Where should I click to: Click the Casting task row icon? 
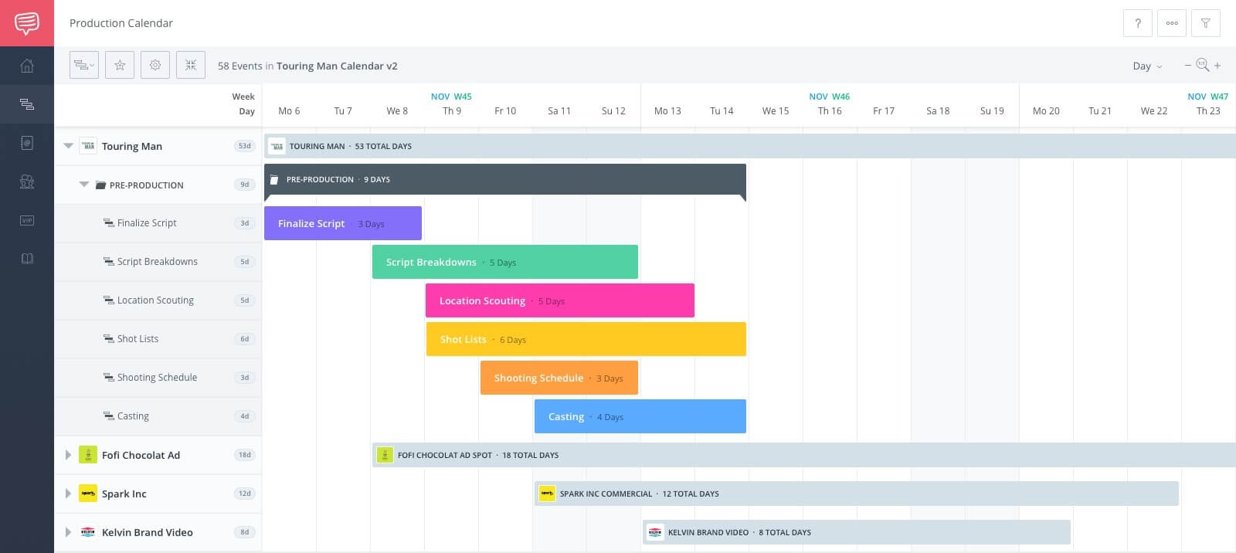click(109, 416)
